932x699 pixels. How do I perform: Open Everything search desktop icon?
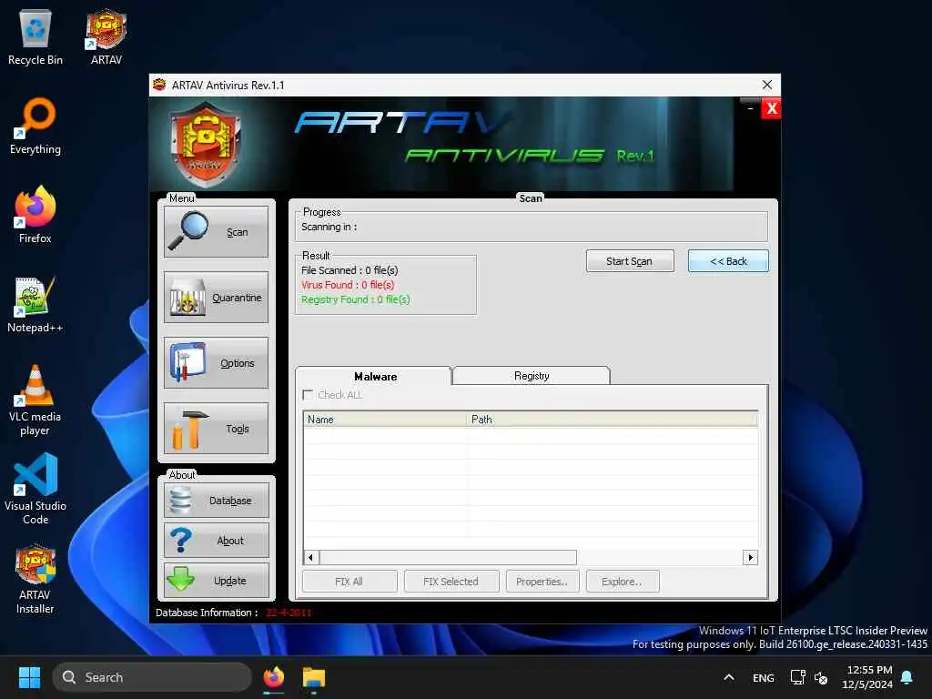(x=35, y=127)
